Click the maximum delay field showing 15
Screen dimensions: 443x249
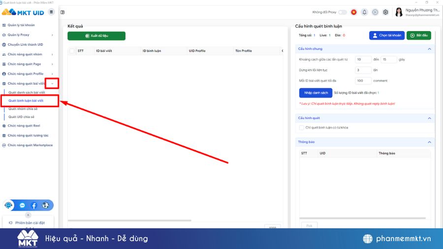(389, 60)
